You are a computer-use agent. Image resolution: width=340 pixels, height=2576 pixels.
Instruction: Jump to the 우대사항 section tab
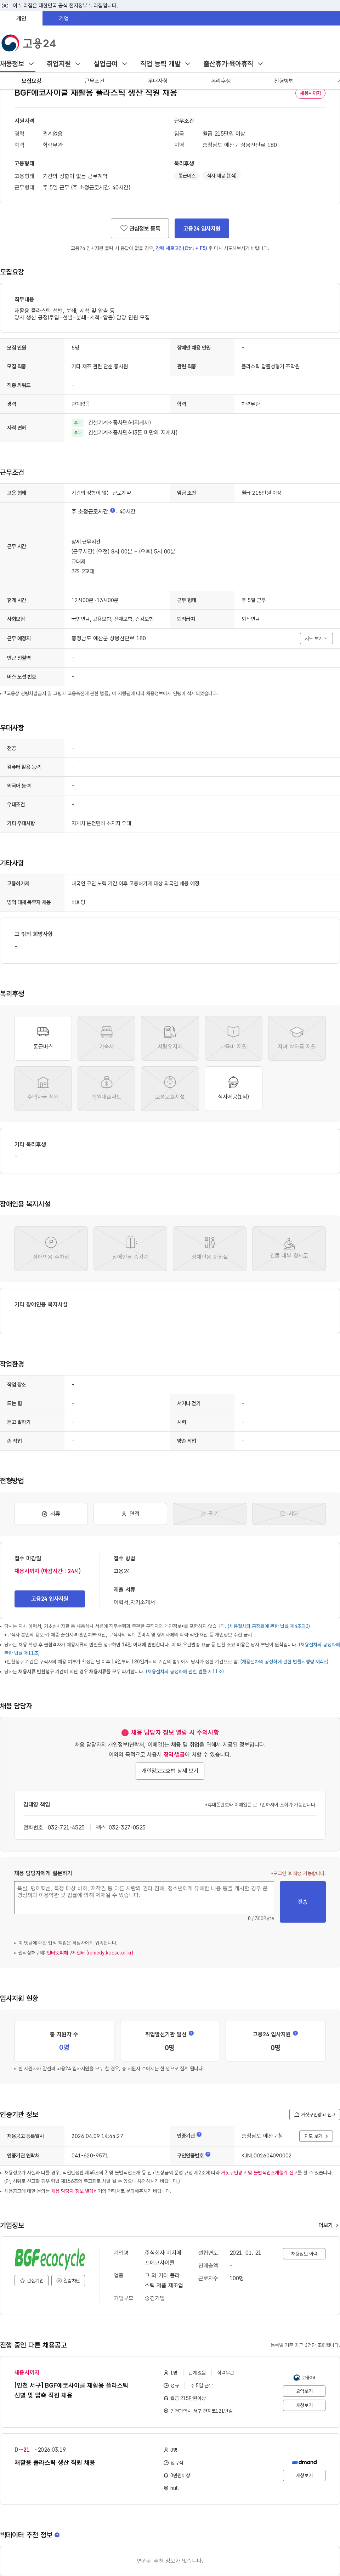pos(158,81)
